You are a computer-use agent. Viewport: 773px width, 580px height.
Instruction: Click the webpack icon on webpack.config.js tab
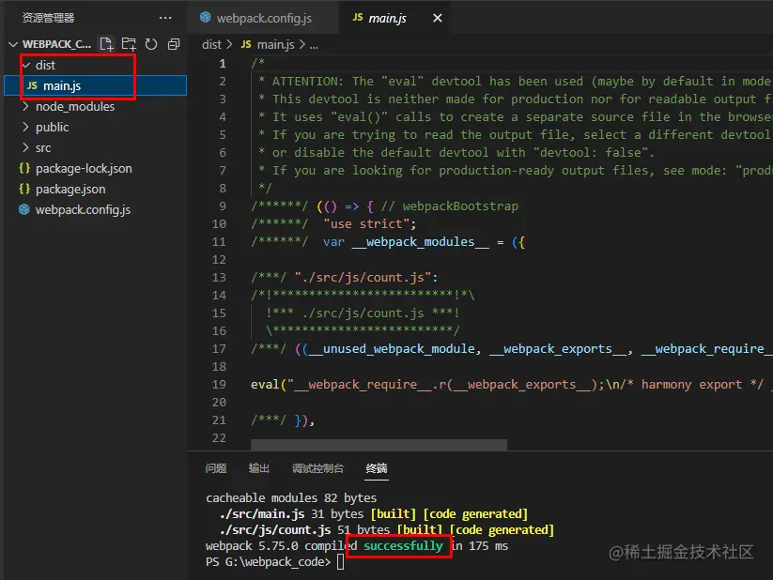[x=205, y=17]
